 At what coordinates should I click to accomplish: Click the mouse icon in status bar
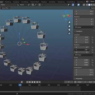click(17, 94)
